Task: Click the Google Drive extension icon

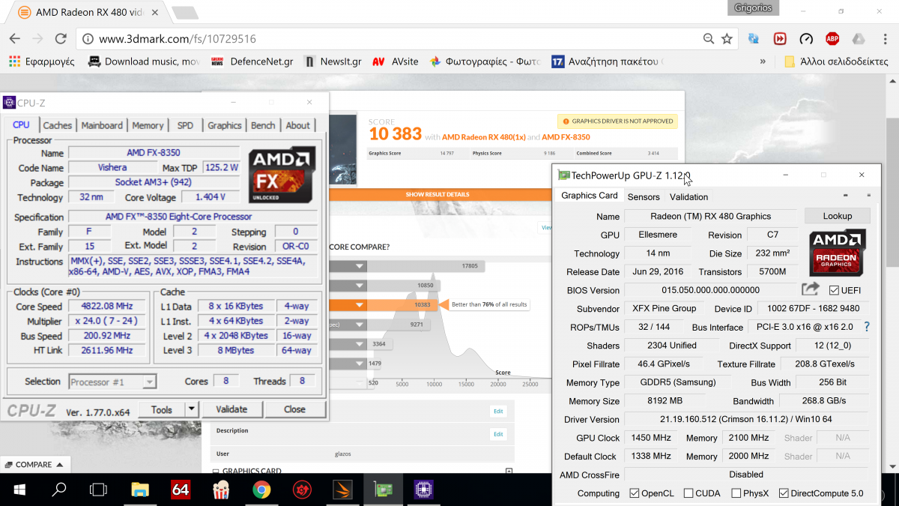Action: (x=859, y=39)
